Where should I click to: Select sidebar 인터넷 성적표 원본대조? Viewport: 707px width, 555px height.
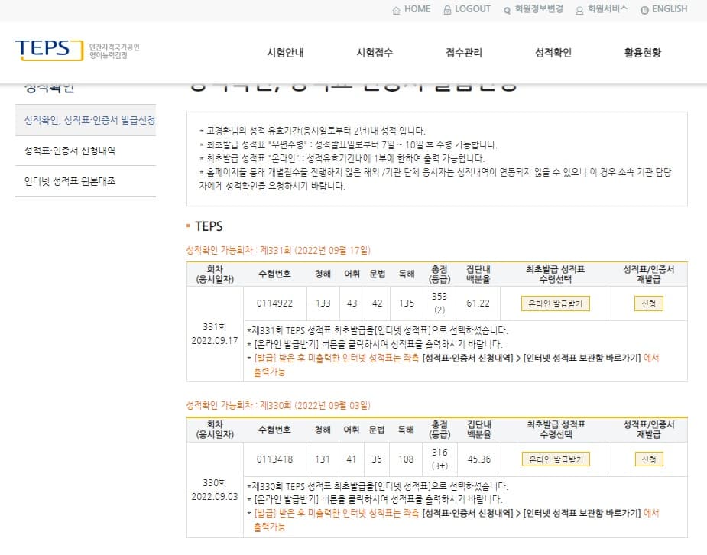click(x=86, y=181)
